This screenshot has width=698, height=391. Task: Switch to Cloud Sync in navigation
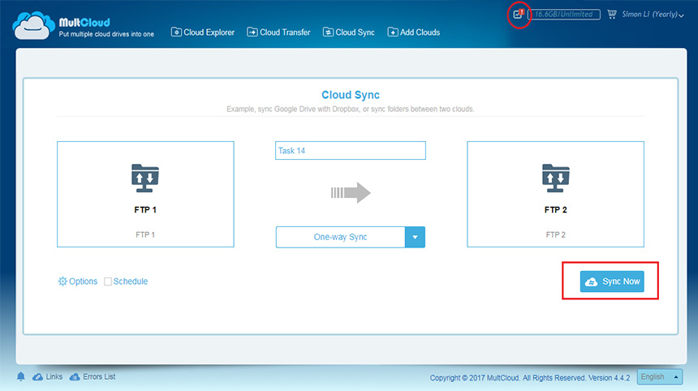(x=348, y=32)
